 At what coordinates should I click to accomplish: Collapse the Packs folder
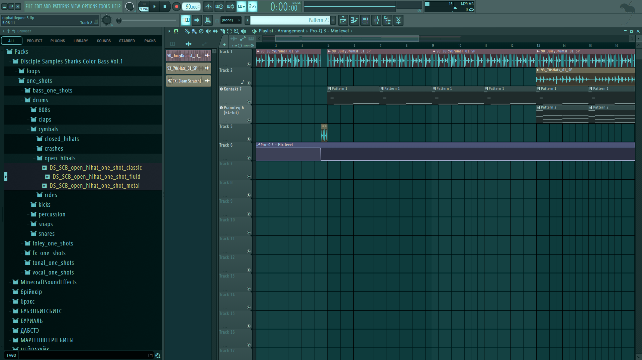tap(9, 52)
